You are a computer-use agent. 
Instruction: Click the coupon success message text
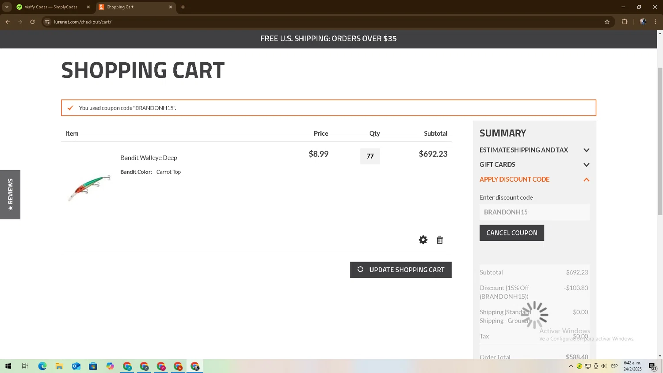(127, 108)
